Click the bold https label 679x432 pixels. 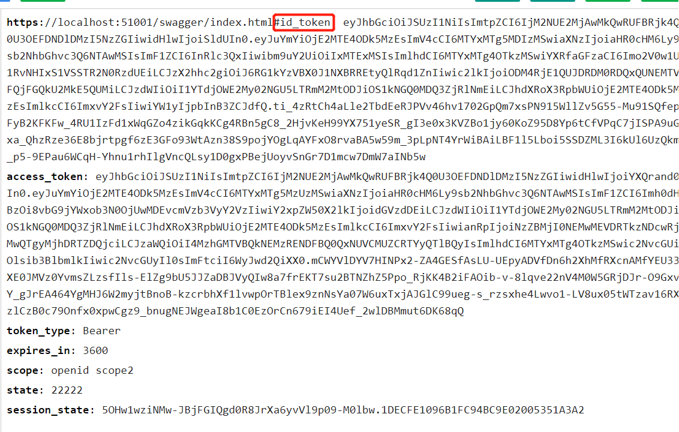(25, 23)
